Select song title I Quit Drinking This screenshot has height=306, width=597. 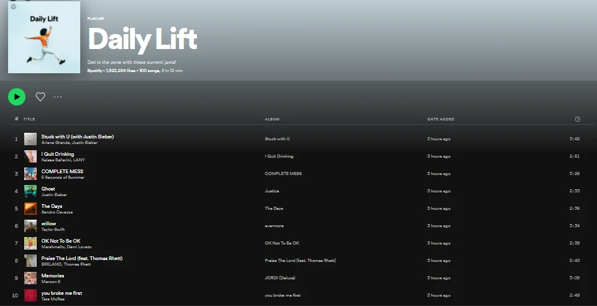tap(57, 154)
